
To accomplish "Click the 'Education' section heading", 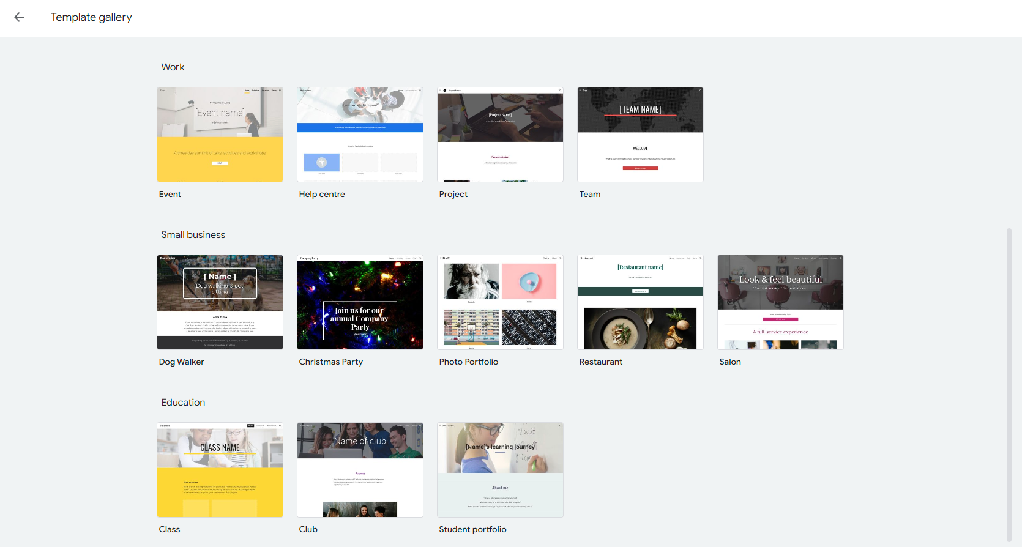I will [x=183, y=403].
